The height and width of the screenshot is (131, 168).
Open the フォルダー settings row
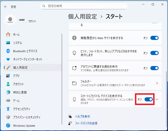click(x=115, y=83)
